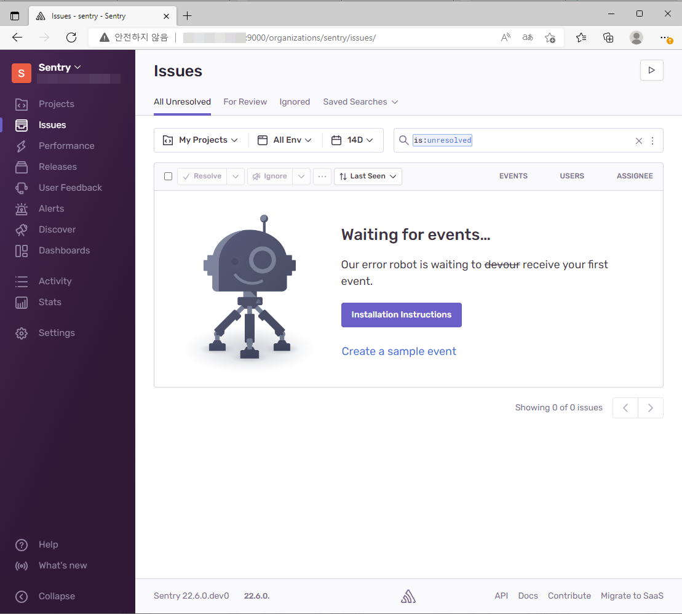The image size is (682, 614).
Task: Open the My Projects filter dropdown
Action: coord(200,140)
